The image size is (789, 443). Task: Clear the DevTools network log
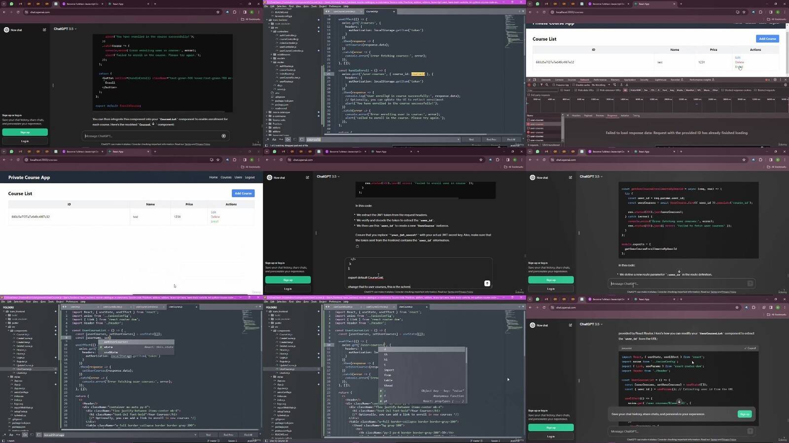[535, 85]
